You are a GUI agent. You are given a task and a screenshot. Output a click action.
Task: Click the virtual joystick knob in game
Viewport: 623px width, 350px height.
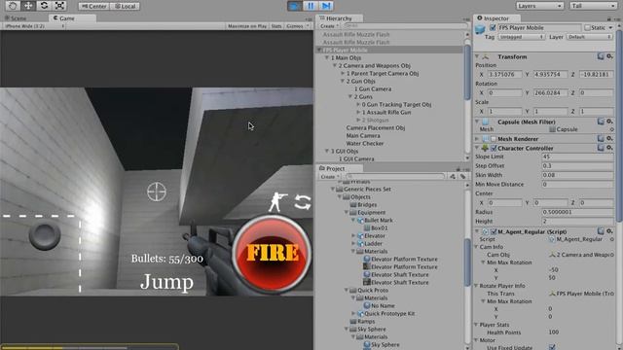(x=45, y=235)
